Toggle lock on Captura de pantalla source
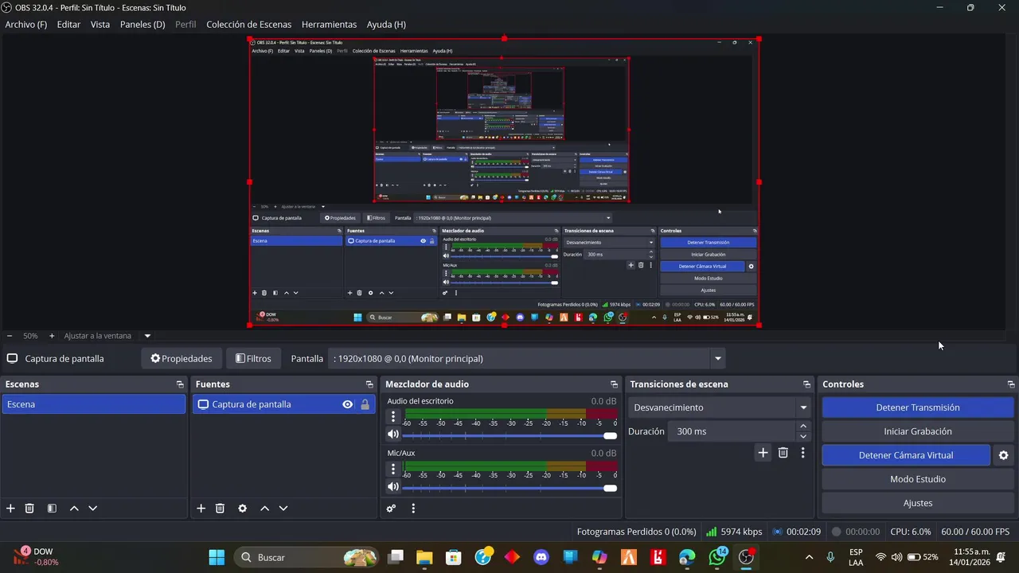 (365, 404)
